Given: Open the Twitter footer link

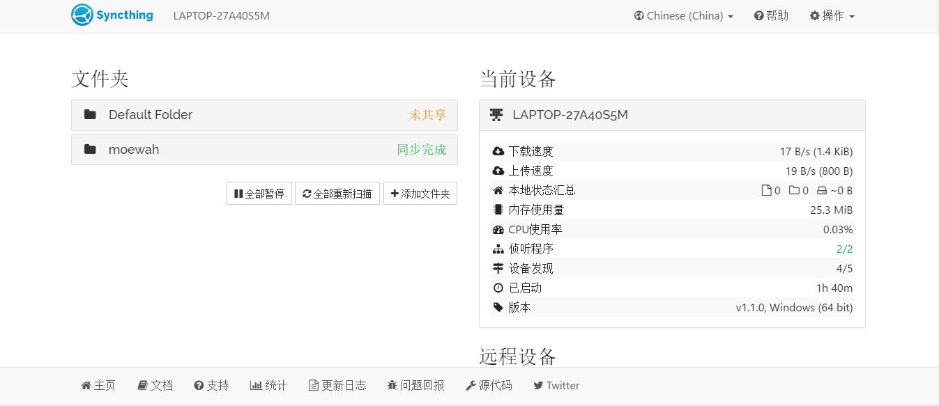Looking at the screenshot, I should [x=556, y=385].
